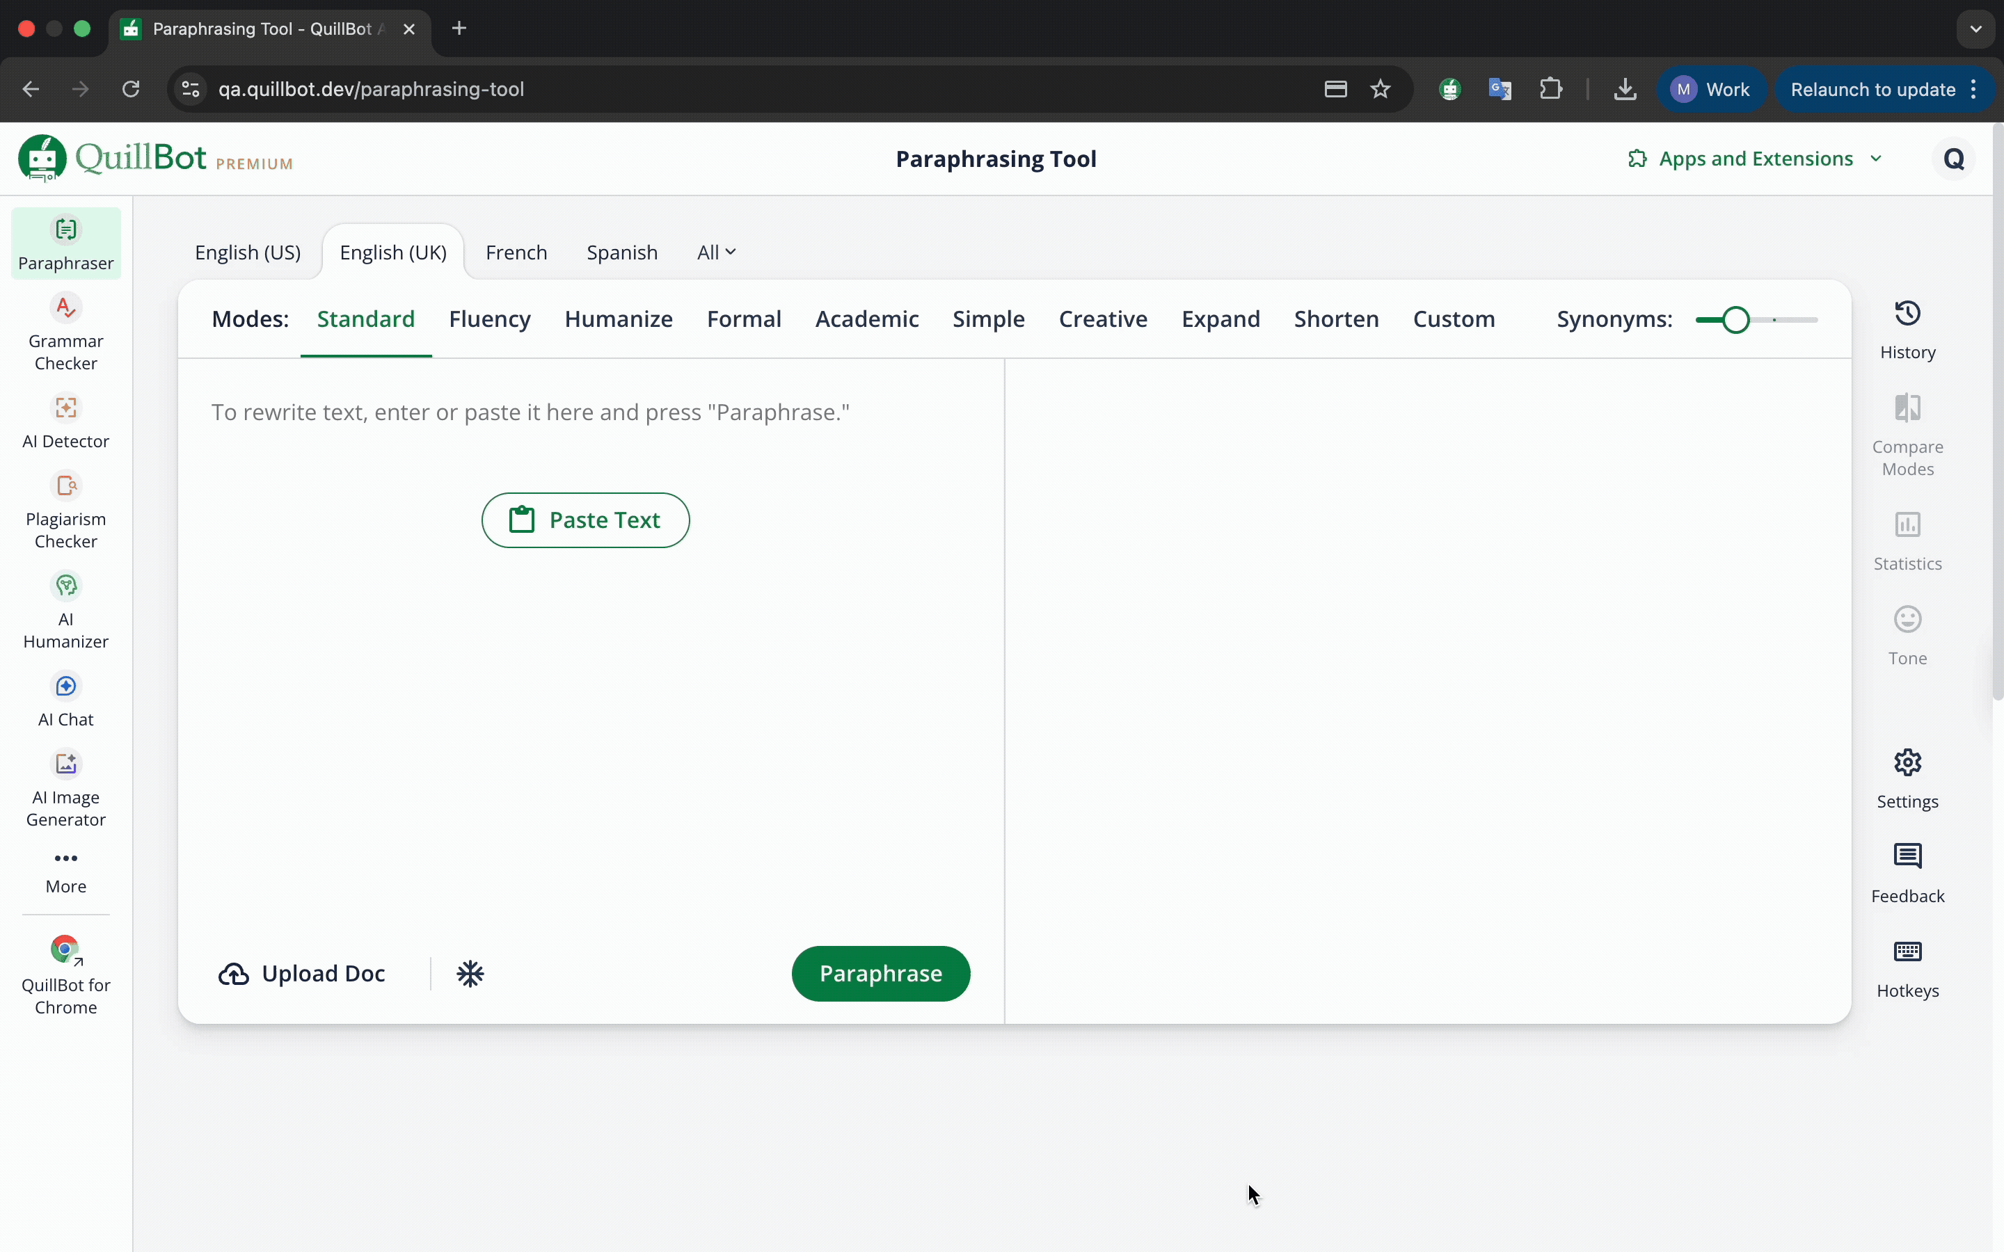Viewport: 2004px width, 1252px height.
Task: Open the Plagiarism Checker
Action: pyautogui.click(x=65, y=508)
